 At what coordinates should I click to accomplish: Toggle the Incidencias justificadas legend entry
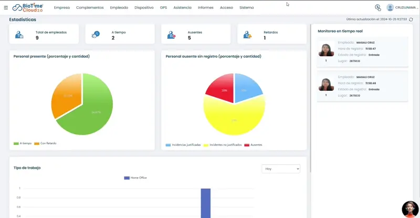[x=183, y=145]
